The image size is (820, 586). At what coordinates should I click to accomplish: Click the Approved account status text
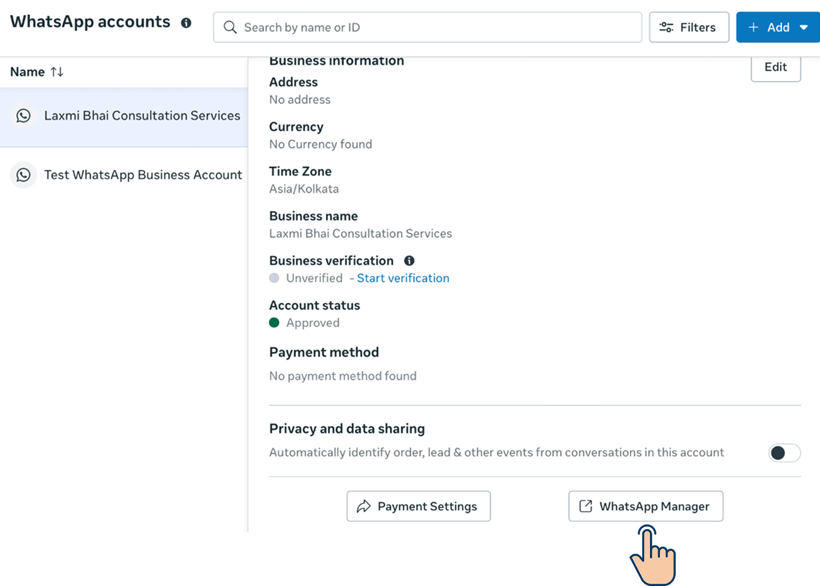pyautogui.click(x=313, y=323)
